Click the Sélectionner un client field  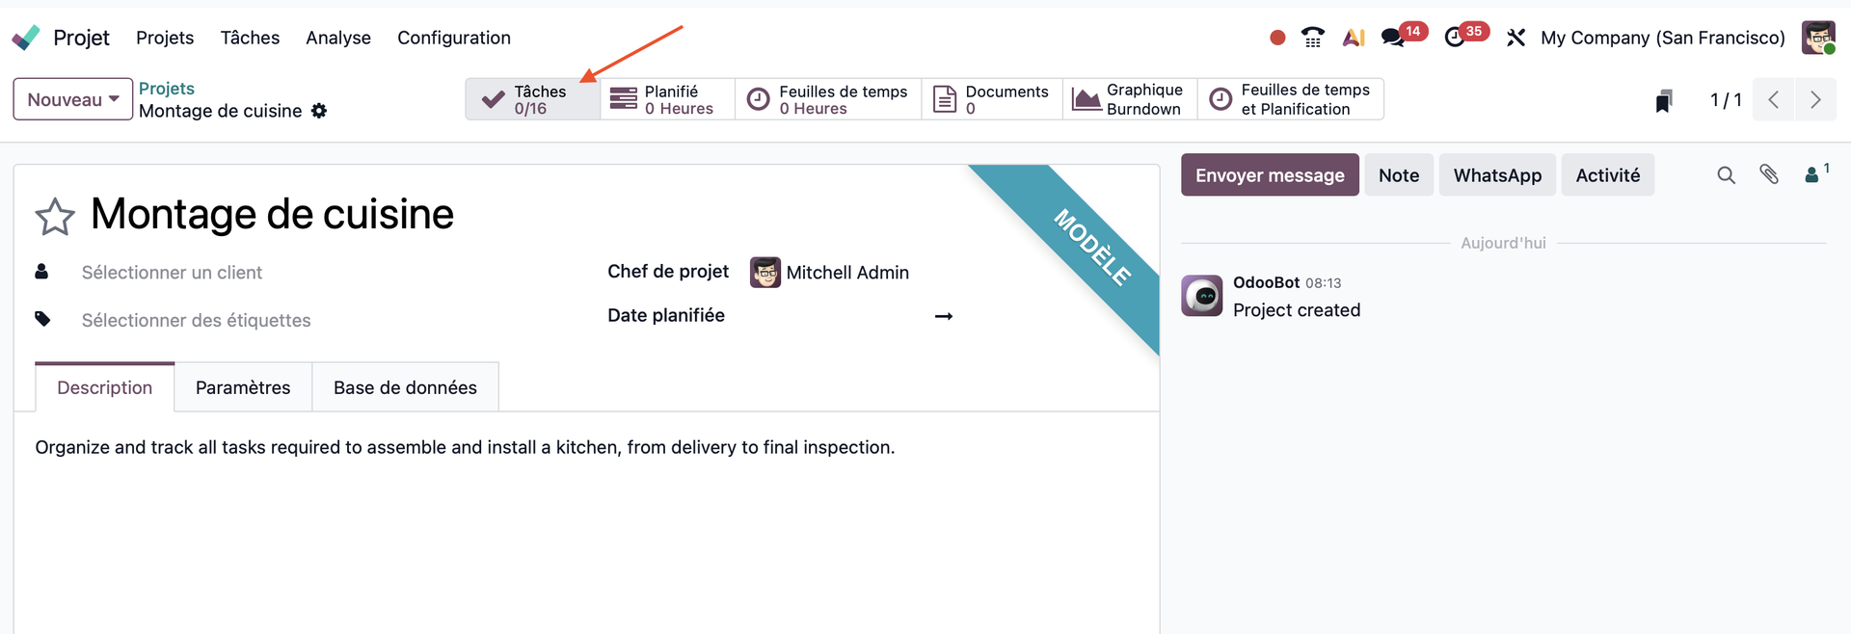[x=172, y=273]
